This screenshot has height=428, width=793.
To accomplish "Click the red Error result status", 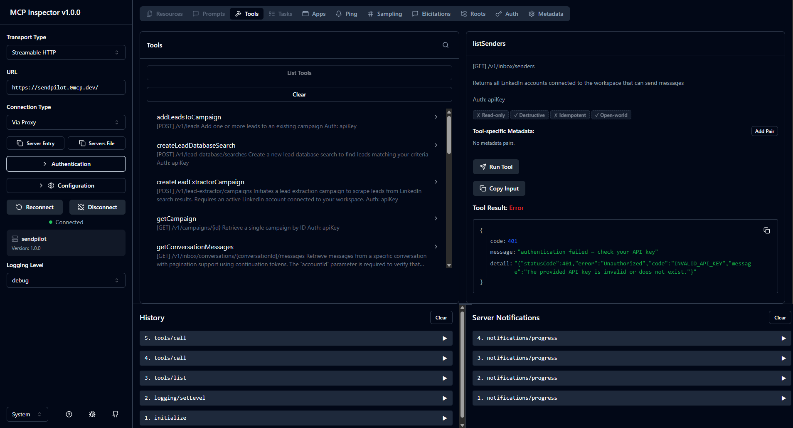I will pos(516,208).
